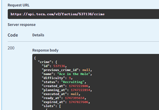
Task: Click the Details column header
Action: point(38,35)
